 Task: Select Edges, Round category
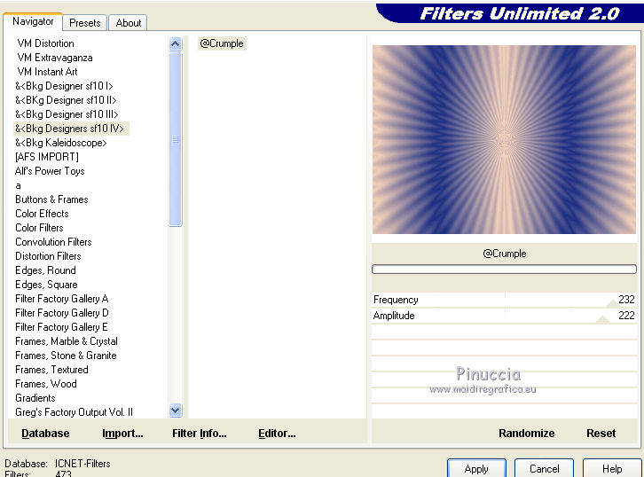point(45,270)
